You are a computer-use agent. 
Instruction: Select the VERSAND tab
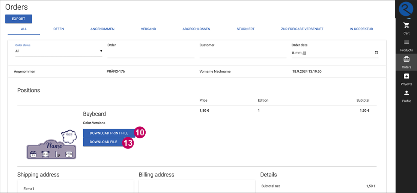[148, 29]
